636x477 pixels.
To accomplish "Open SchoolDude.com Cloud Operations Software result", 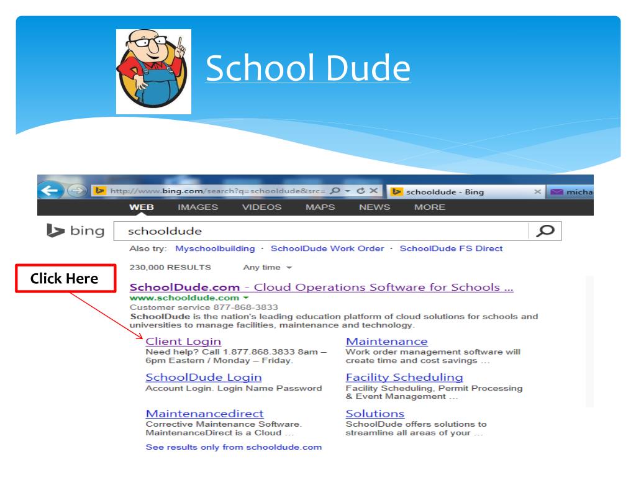I will click(x=321, y=287).
